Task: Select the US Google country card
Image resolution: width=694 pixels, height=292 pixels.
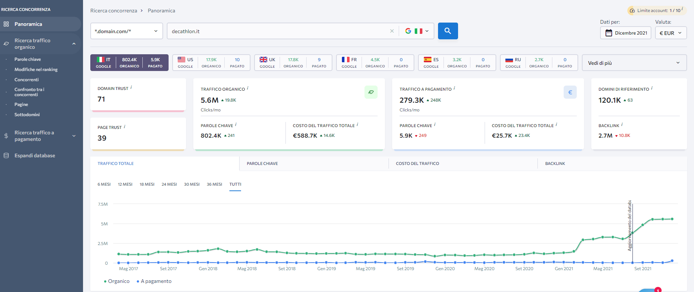Action: click(211, 63)
